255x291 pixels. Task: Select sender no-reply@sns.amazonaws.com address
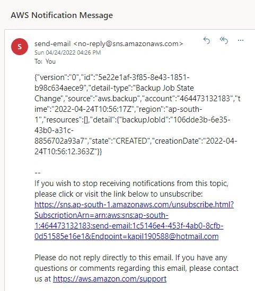(128, 44)
